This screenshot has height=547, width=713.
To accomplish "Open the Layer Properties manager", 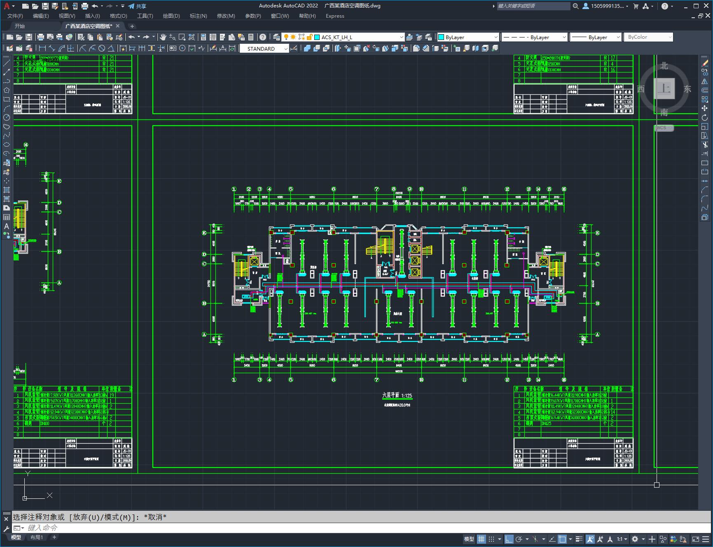I will point(276,37).
